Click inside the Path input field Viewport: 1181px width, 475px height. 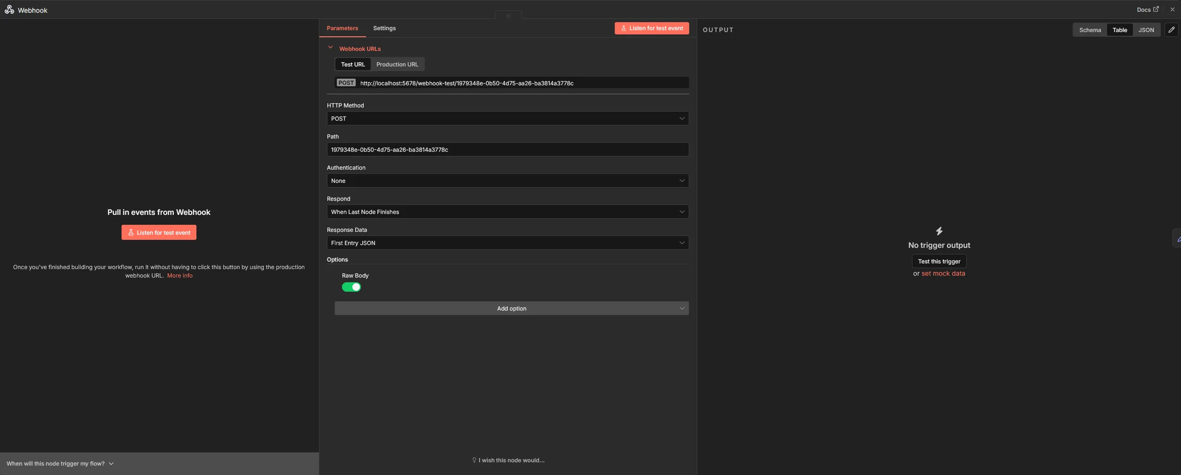[507, 149]
